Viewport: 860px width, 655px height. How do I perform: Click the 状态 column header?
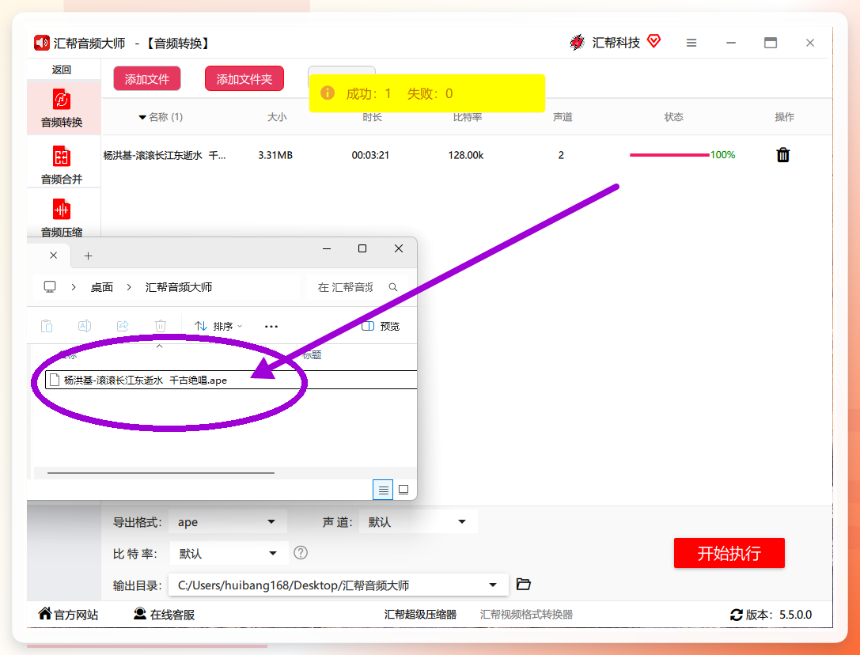pos(673,117)
